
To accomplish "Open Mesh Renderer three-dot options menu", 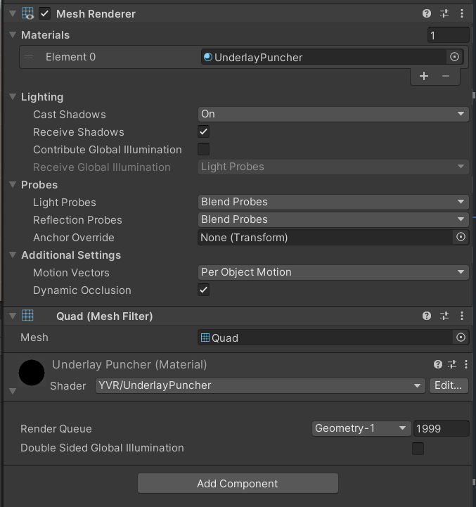I will tap(462, 13).
